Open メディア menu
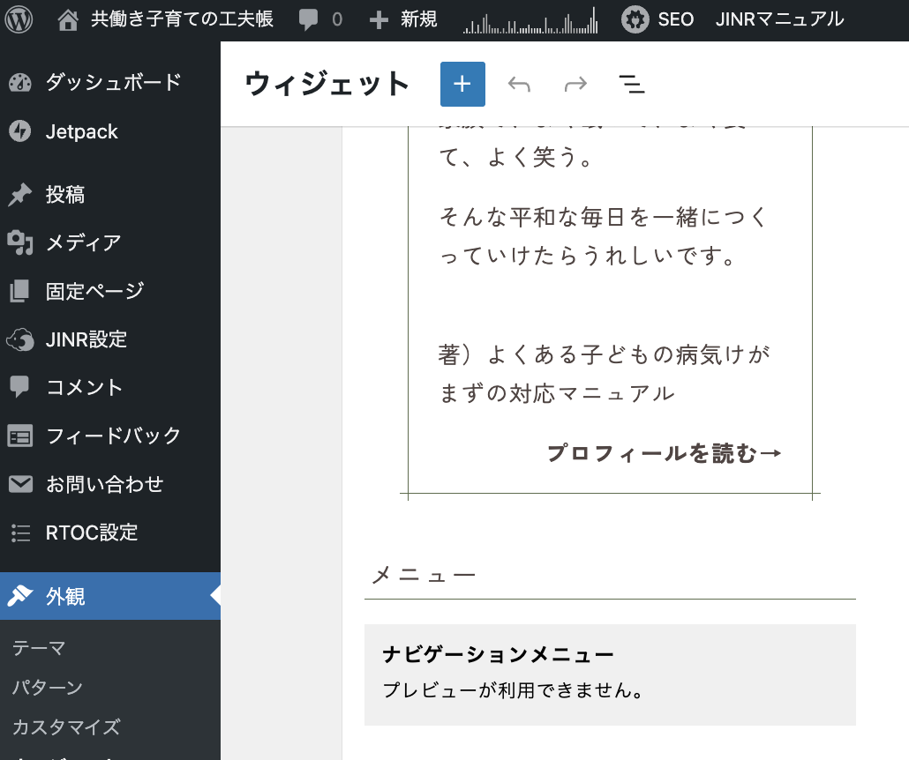Image resolution: width=909 pixels, height=760 pixels. pyautogui.click(x=84, y=242)
